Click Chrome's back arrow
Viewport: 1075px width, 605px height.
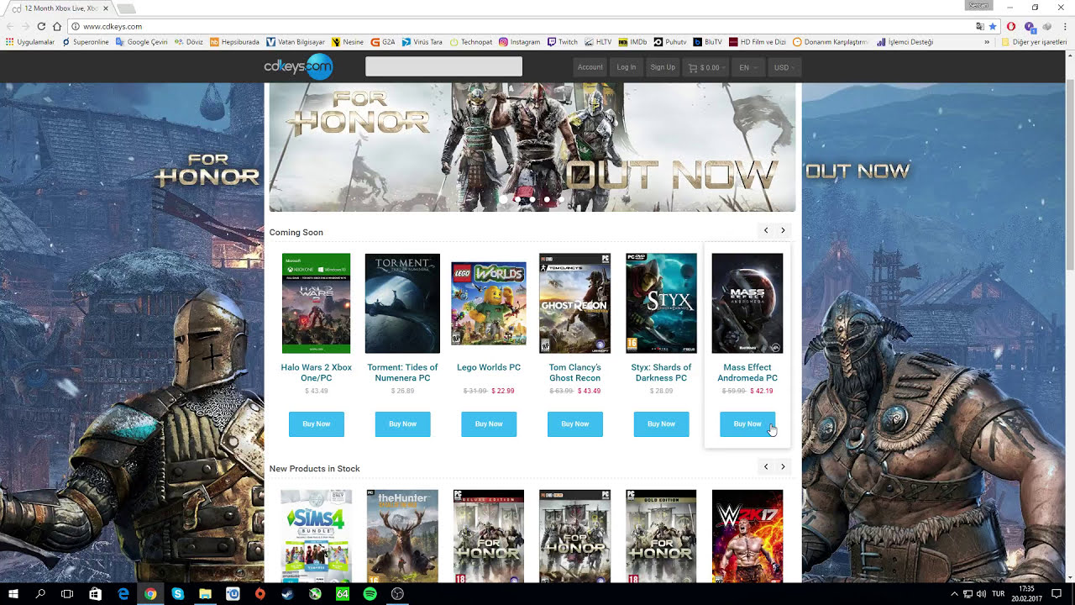10,26
